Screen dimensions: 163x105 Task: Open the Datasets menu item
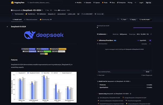coord(87,3)
